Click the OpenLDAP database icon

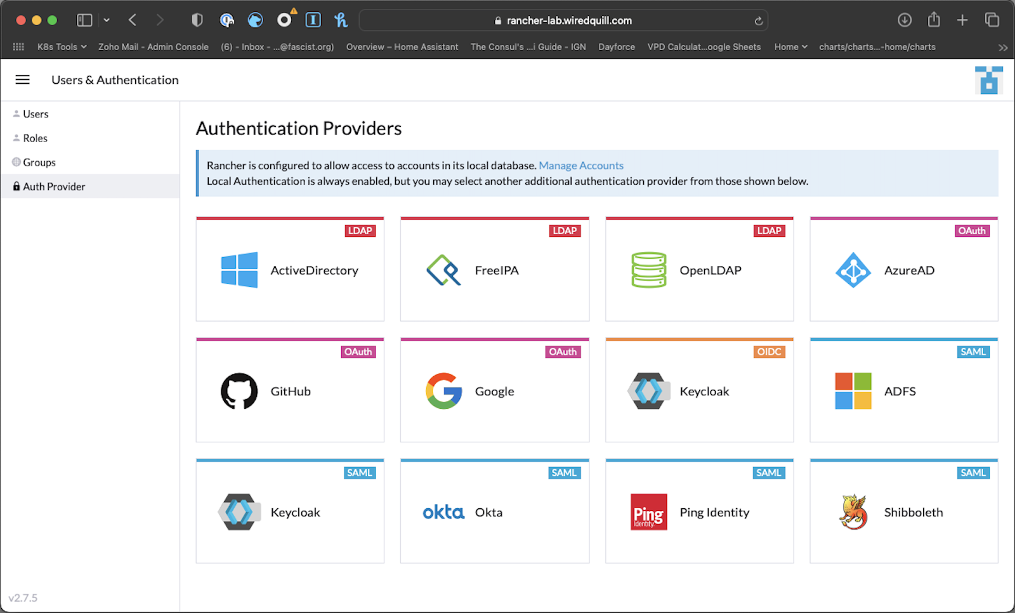648,270
